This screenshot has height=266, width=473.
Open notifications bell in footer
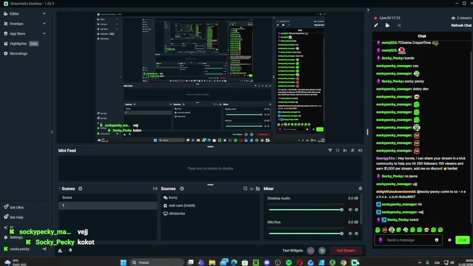tap(70, 250)
